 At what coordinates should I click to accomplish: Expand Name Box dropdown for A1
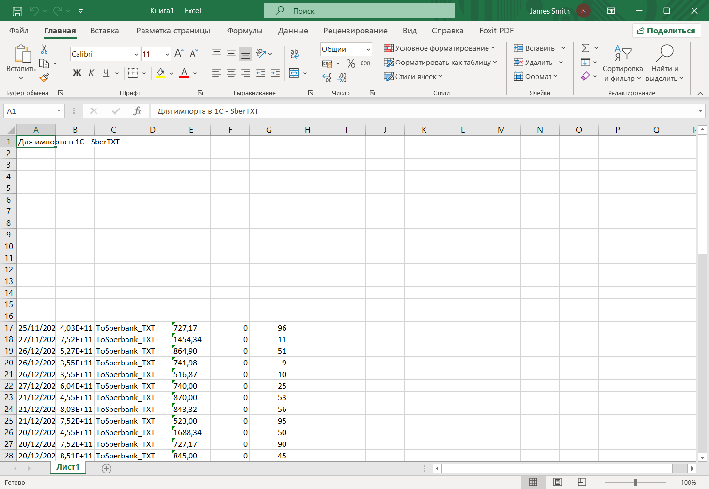click(59, 111)
